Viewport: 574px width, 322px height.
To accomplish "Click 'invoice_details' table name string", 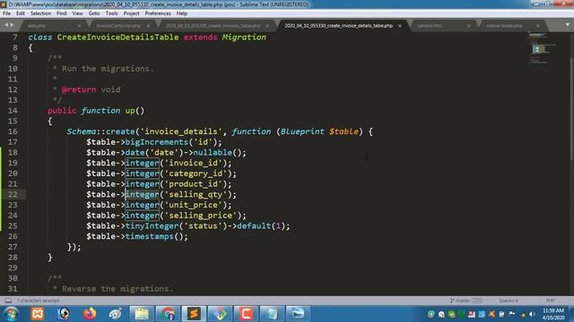I will [181, 131].
